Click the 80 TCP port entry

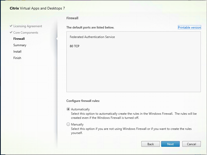coord(74,46)
